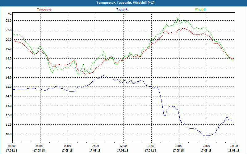Click the chart title Temperatur, Taupunkt, Windchill
247x154 pixels.
coord(125,3)
